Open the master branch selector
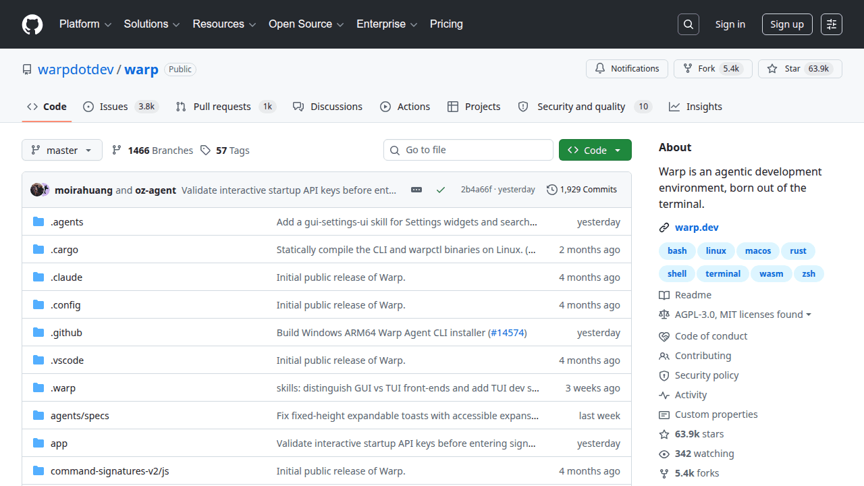Screen dimensions: 864x486 click(x=62, y=150)
